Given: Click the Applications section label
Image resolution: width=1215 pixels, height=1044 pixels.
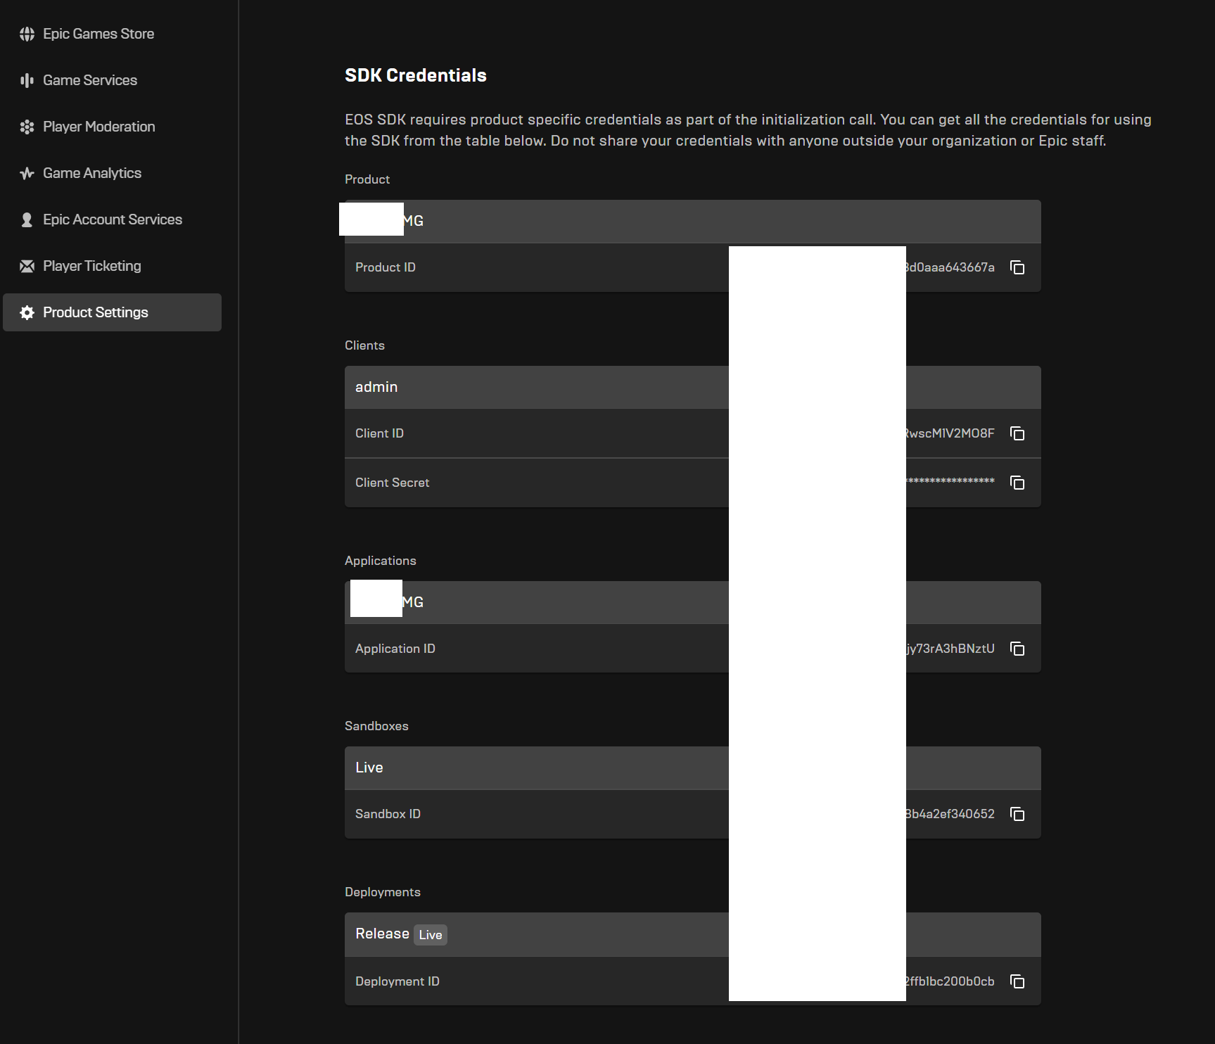Looking at the screenshot, I should pos(381,561).
